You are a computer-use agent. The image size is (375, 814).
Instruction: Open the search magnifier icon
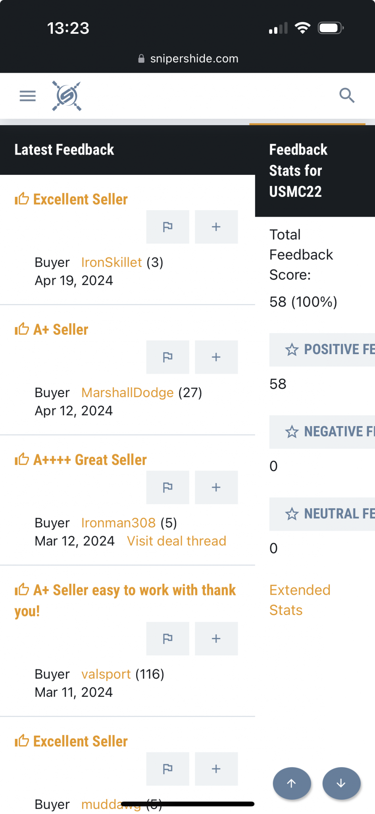(x=347, y=95)
